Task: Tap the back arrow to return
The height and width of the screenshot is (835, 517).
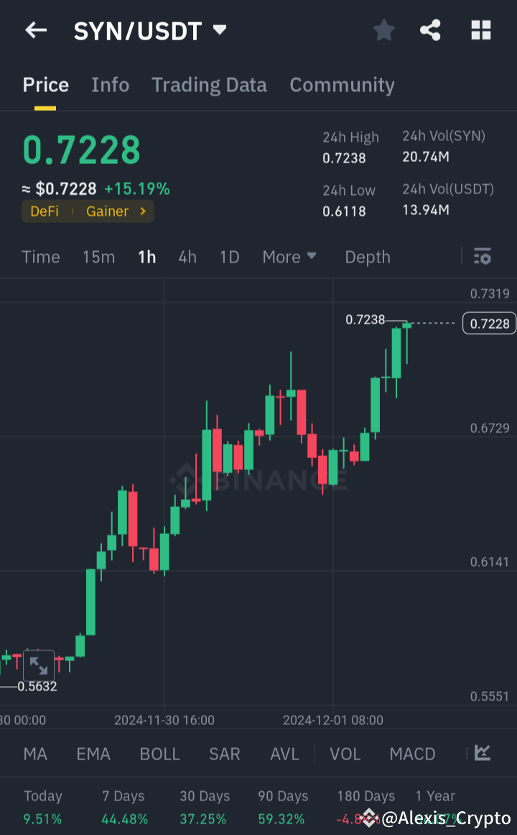Action: (x=36, y=30)
